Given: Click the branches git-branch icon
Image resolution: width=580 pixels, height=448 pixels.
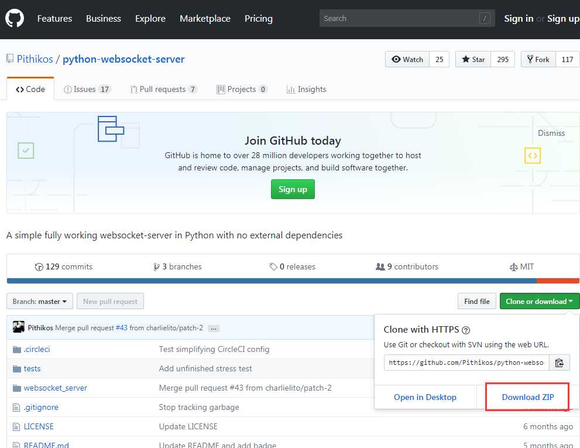Looking at the screenshot, I should [x=156, y=267].
